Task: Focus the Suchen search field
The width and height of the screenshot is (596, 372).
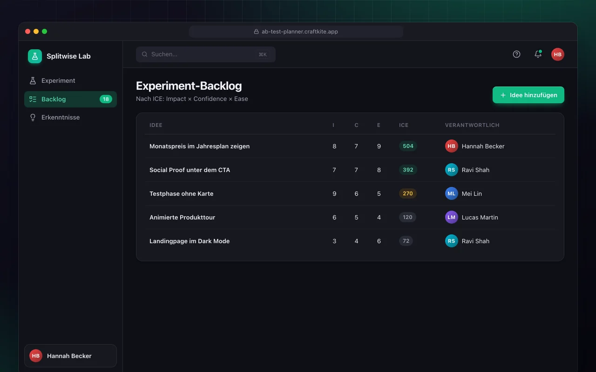Action: (206, 54)
